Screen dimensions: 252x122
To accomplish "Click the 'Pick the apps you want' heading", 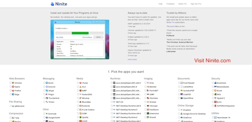I will click(126, 72).
